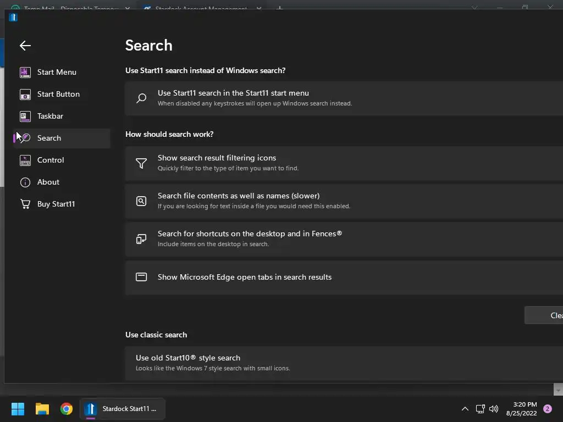Open the Taskbar settings page
The height and width of the screenshot is (422, 563).
pyautogui.click(x=62, y=116)
